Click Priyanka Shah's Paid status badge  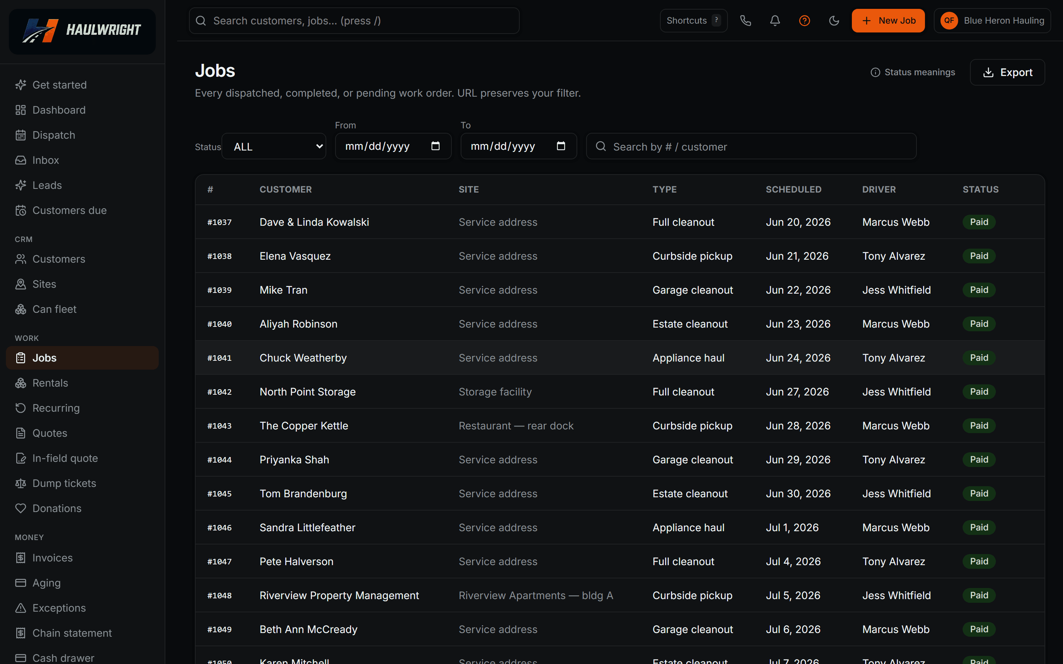(979, 459)
